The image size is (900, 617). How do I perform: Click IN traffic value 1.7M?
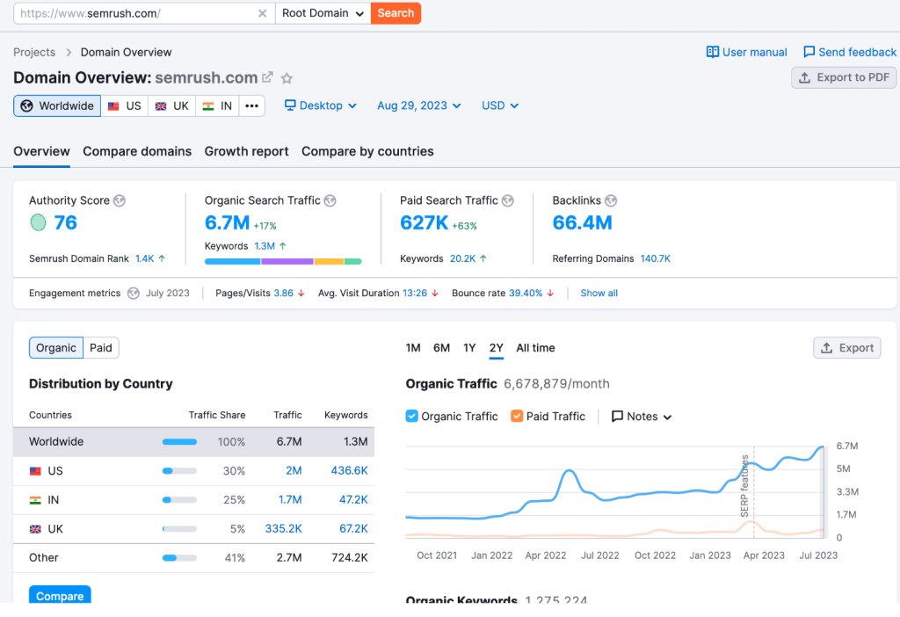click(x=290, y=500)
